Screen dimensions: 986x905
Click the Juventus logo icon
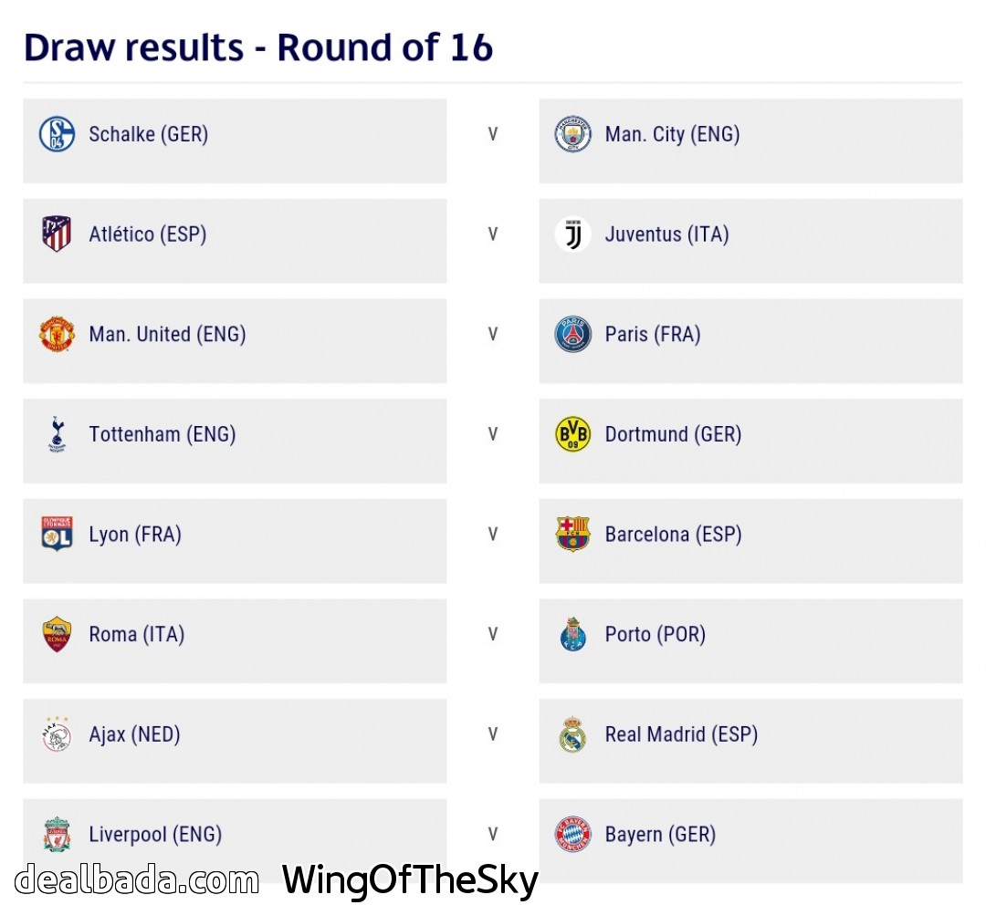point(573,234)
